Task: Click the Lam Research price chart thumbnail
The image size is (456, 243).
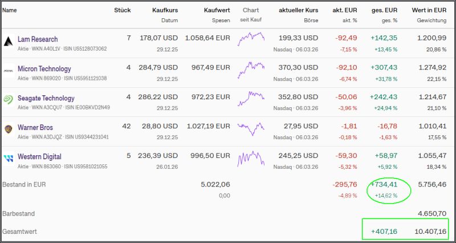Action: coord(251,39)
